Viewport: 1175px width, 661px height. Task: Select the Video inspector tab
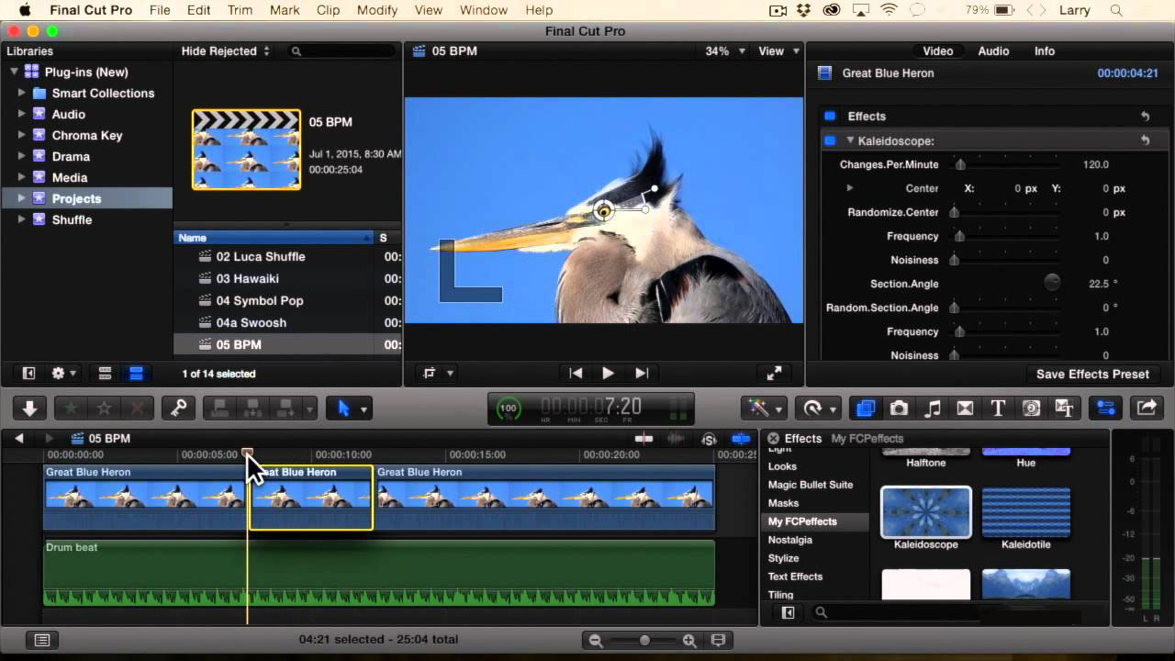click(937, 51)
